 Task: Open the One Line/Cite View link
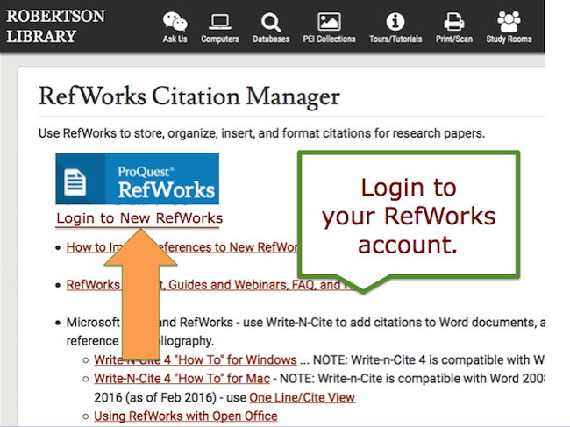(302, 397)
